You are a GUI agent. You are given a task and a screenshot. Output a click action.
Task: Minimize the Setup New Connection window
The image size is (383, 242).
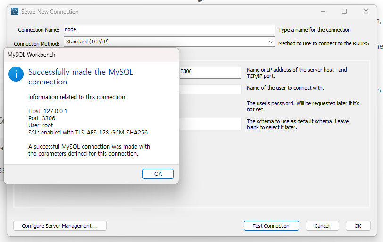(323, 11)
